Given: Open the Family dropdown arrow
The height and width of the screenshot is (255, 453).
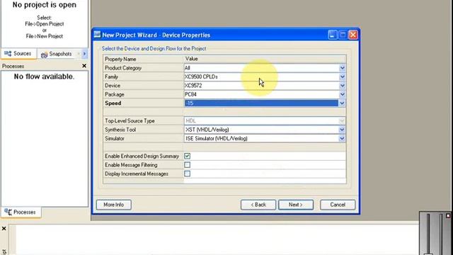Looking at the screenshot, I should [342, 77].
